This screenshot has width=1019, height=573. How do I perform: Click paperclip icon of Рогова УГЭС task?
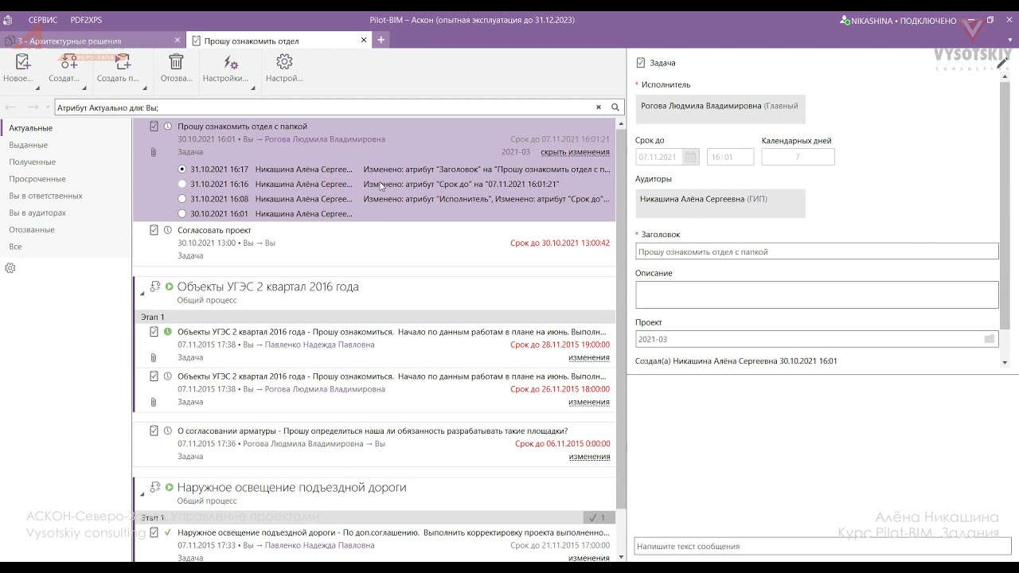154,402
